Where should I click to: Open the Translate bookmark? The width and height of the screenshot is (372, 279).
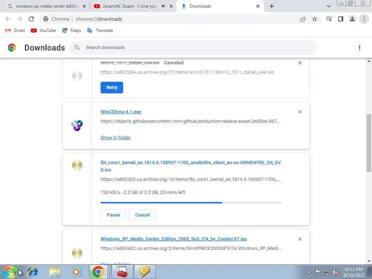100,31
